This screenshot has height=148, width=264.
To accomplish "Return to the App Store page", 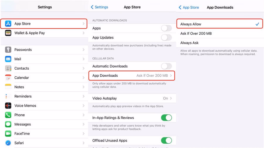I will coord(189,7).
